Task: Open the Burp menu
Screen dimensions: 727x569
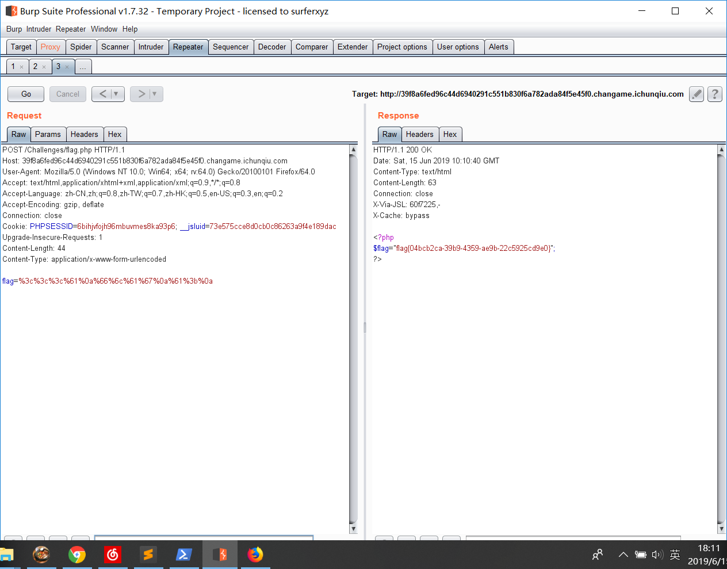Action: tap(14, 29)
